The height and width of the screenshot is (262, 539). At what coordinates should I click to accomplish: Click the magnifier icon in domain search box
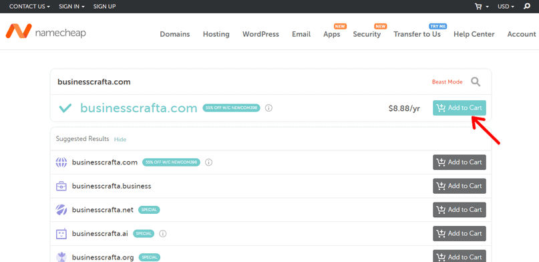(476, 82)
